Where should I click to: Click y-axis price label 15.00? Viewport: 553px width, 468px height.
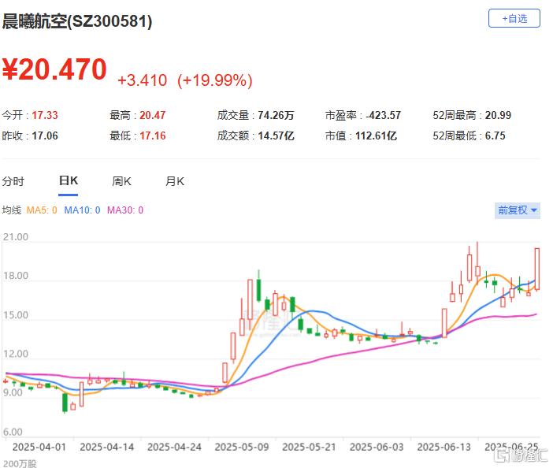(16, 315)
